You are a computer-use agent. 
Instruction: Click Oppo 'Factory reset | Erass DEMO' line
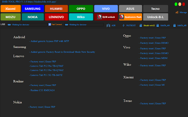(154, 43)
